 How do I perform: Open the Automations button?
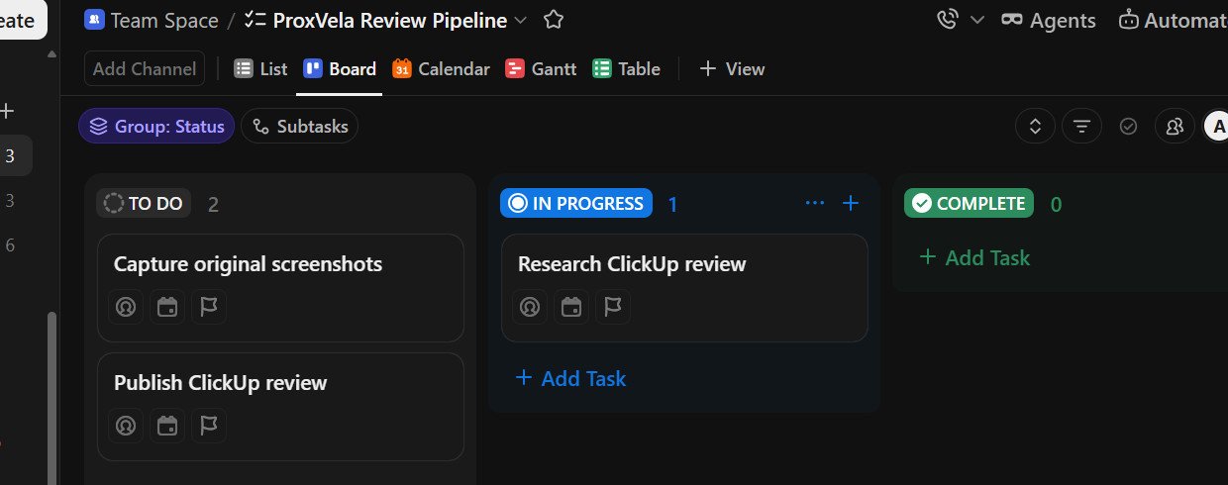tap(1173, 20)
